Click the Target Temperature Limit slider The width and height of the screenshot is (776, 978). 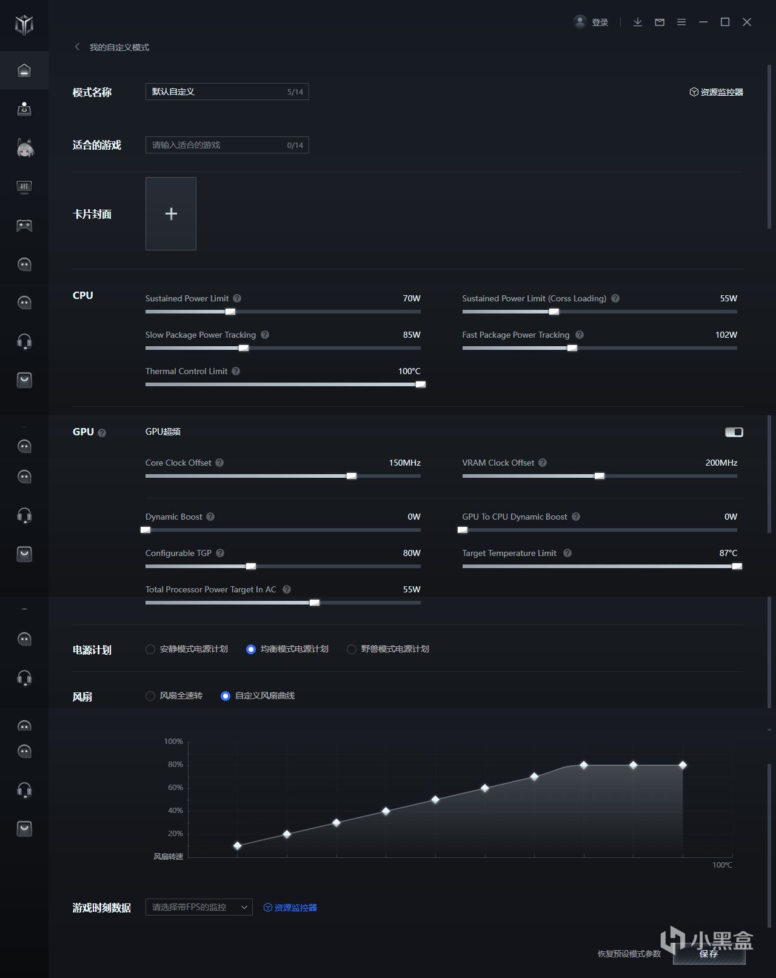click(600, 566)
